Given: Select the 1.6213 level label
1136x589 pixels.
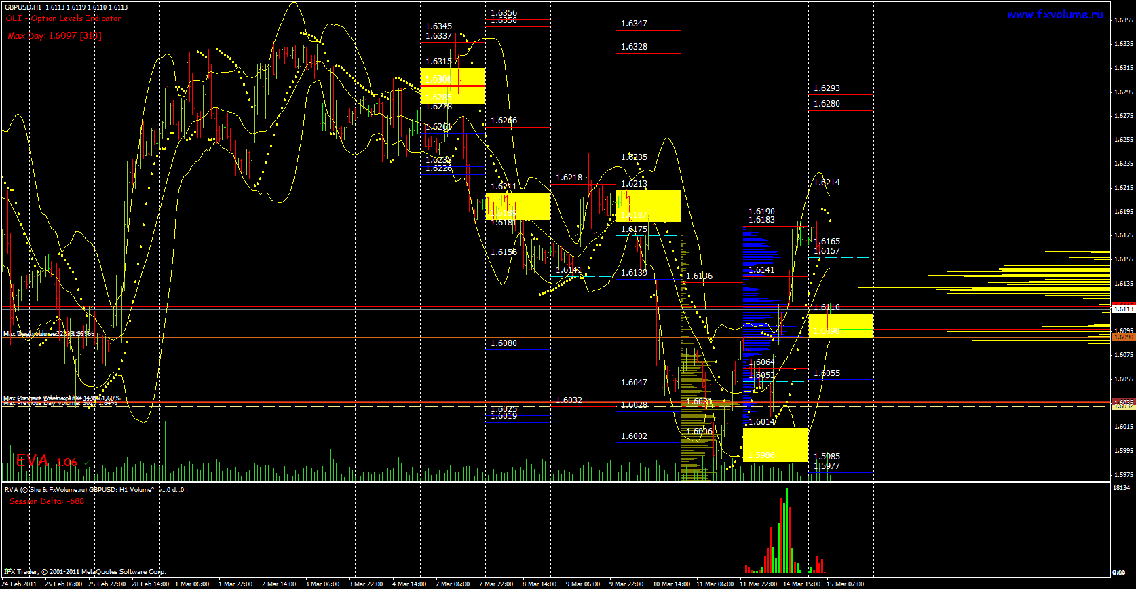Looking at the screenshot, I should (634, 184).
